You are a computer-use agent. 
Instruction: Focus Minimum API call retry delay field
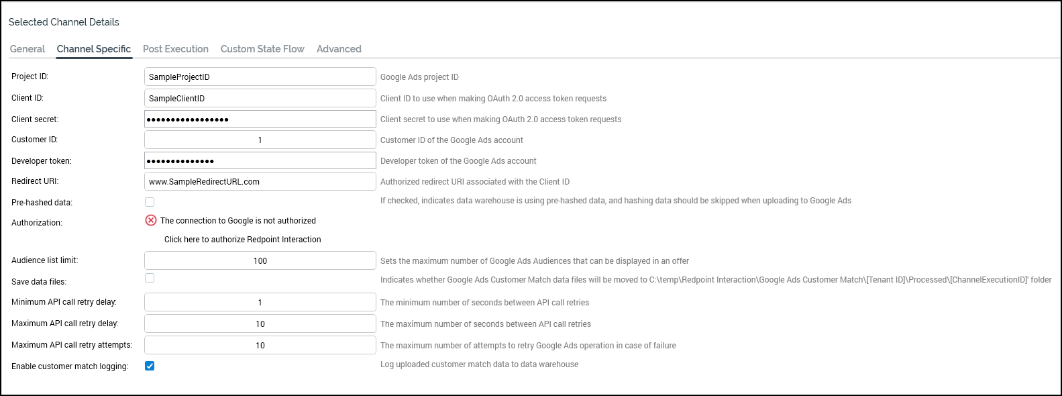click(260, 302)
